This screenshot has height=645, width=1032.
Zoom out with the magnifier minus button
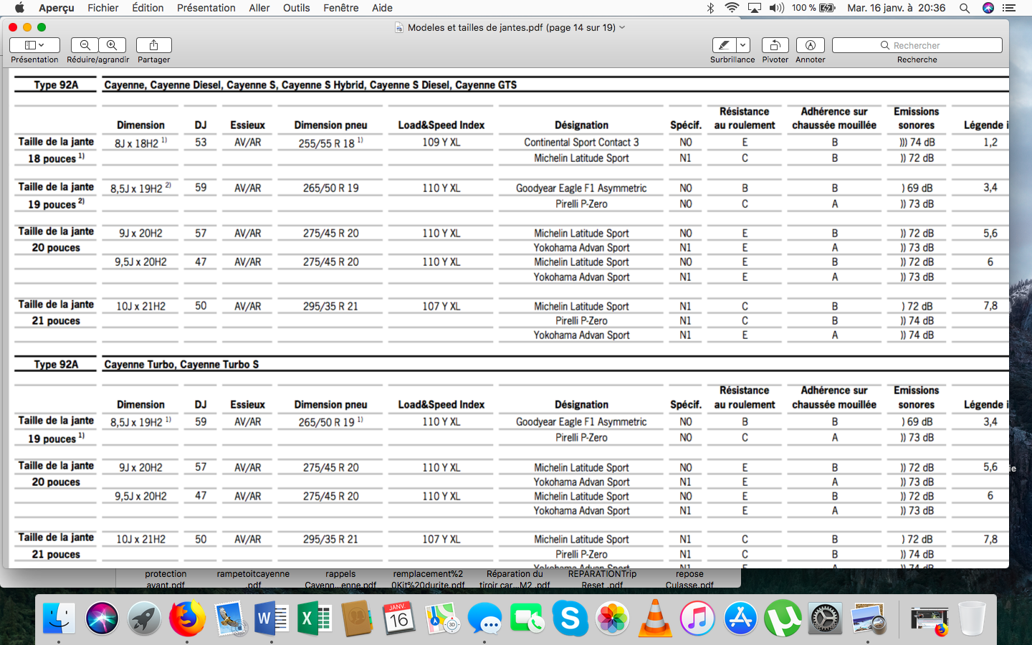coord(85,45)
